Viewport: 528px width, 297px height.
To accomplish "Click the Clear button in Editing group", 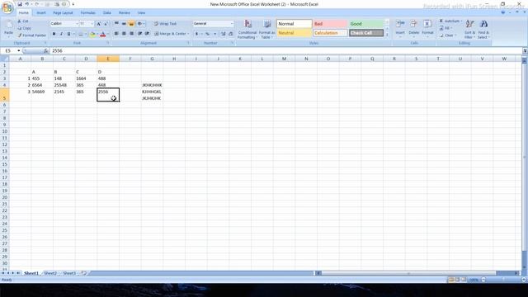I will (448, 35).
